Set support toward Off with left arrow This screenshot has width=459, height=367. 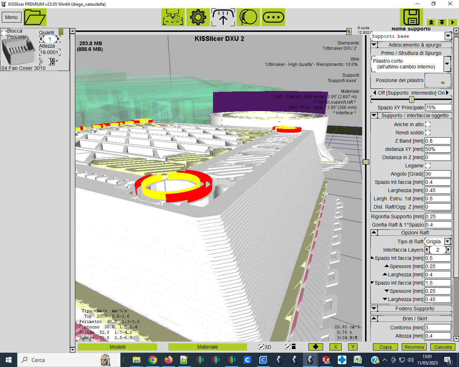click(375, 93)
